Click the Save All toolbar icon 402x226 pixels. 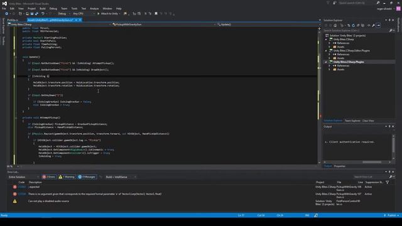click(x=36, y=14)
